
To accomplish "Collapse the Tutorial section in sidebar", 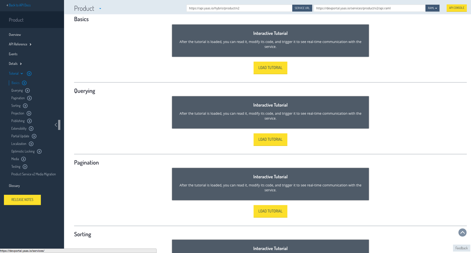I will (x=22, y=74).
